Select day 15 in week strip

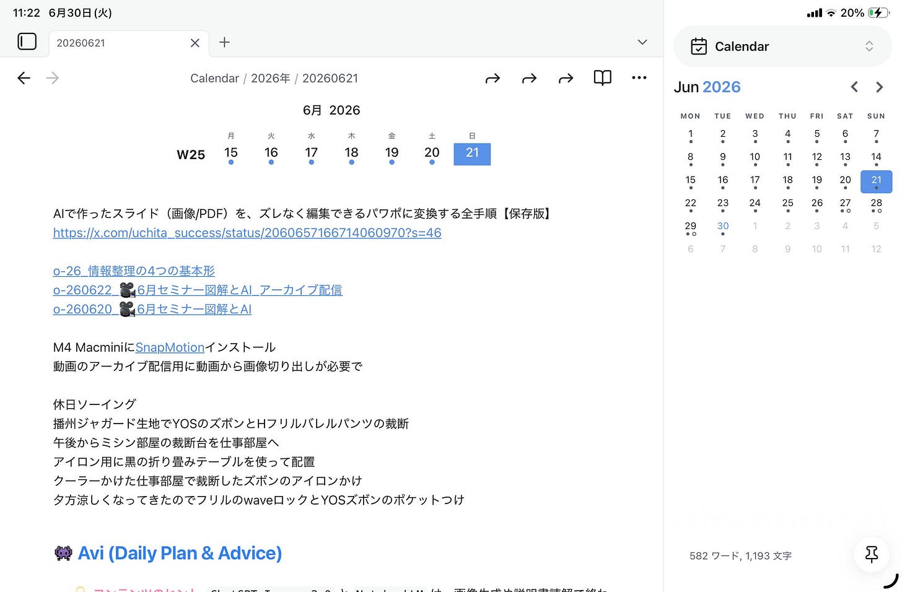(x=231, y=153)
